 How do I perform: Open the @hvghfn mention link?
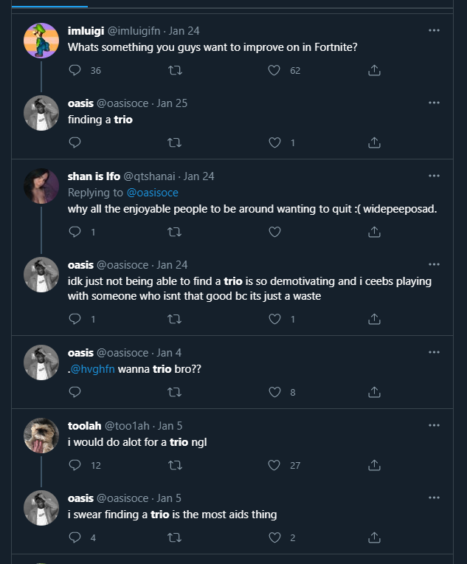pyautogui.click(x=93, y=368)
